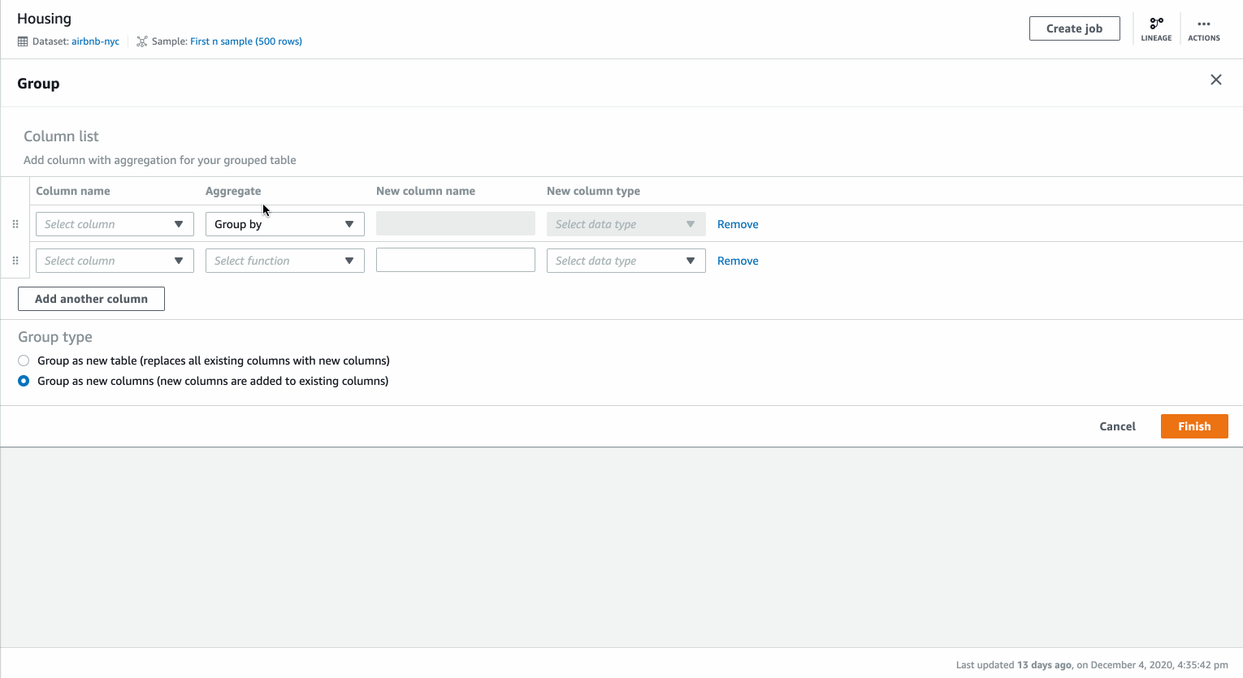Select the Group as new table option
1243x678 pixels.
pos(24,360)
